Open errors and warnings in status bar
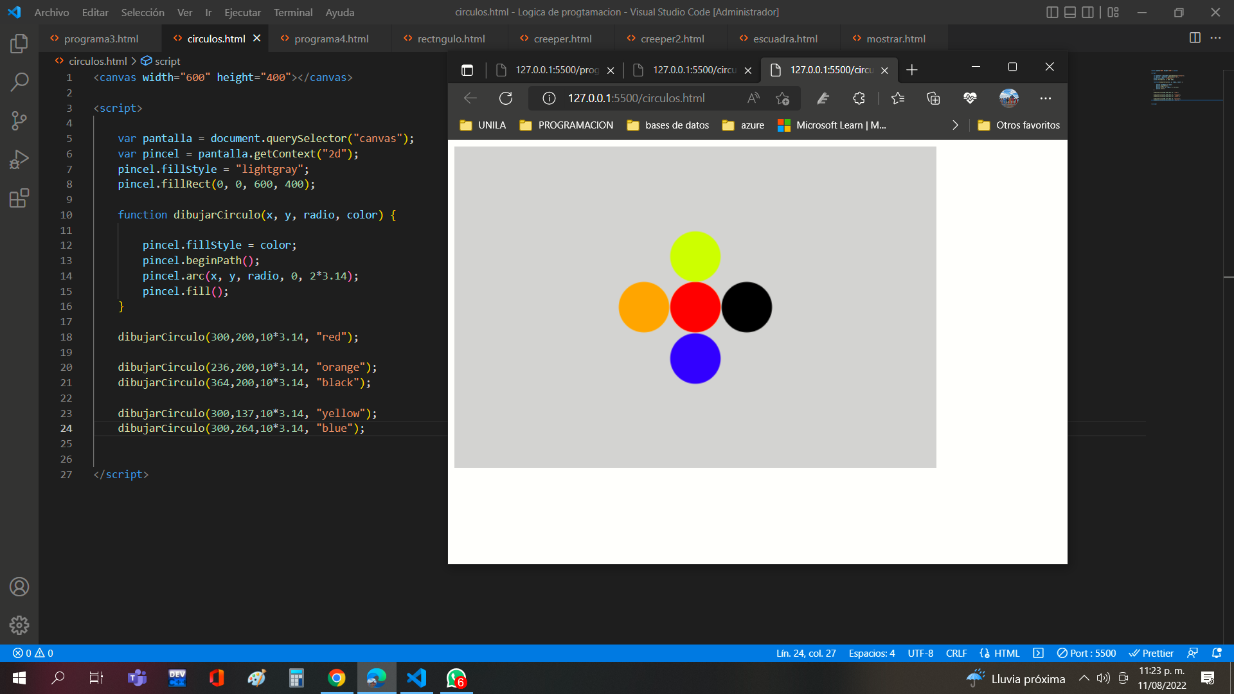 pos(33,653)
